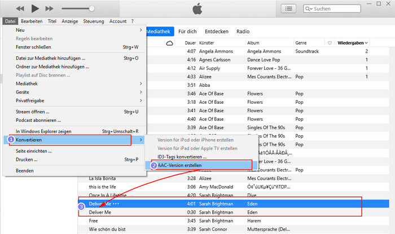Choose Stream öffnen entry

click(74, 112)
